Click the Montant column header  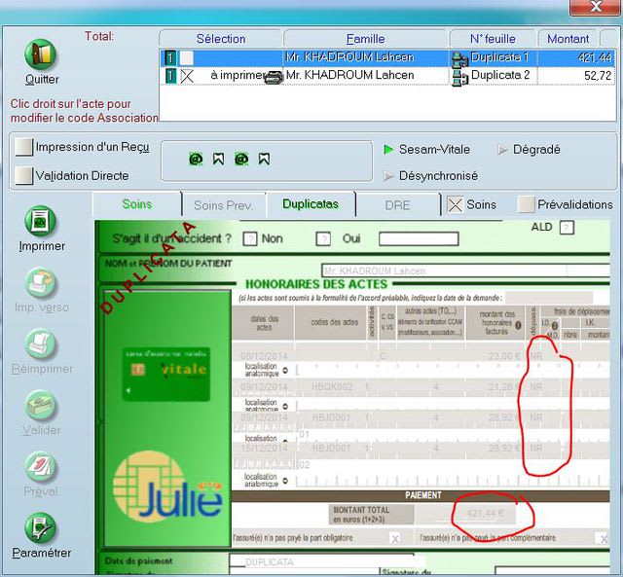click(x=567, y=39)
